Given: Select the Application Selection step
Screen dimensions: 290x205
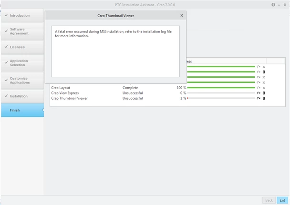Looking at the screenshot, I should 22,63.
